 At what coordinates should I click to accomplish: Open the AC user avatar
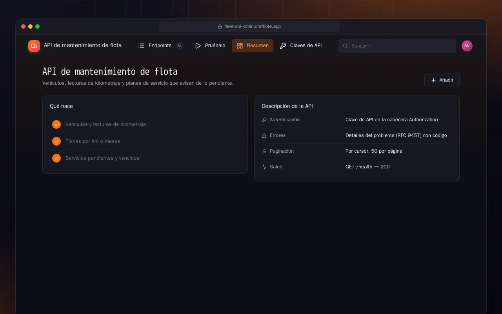467,46
